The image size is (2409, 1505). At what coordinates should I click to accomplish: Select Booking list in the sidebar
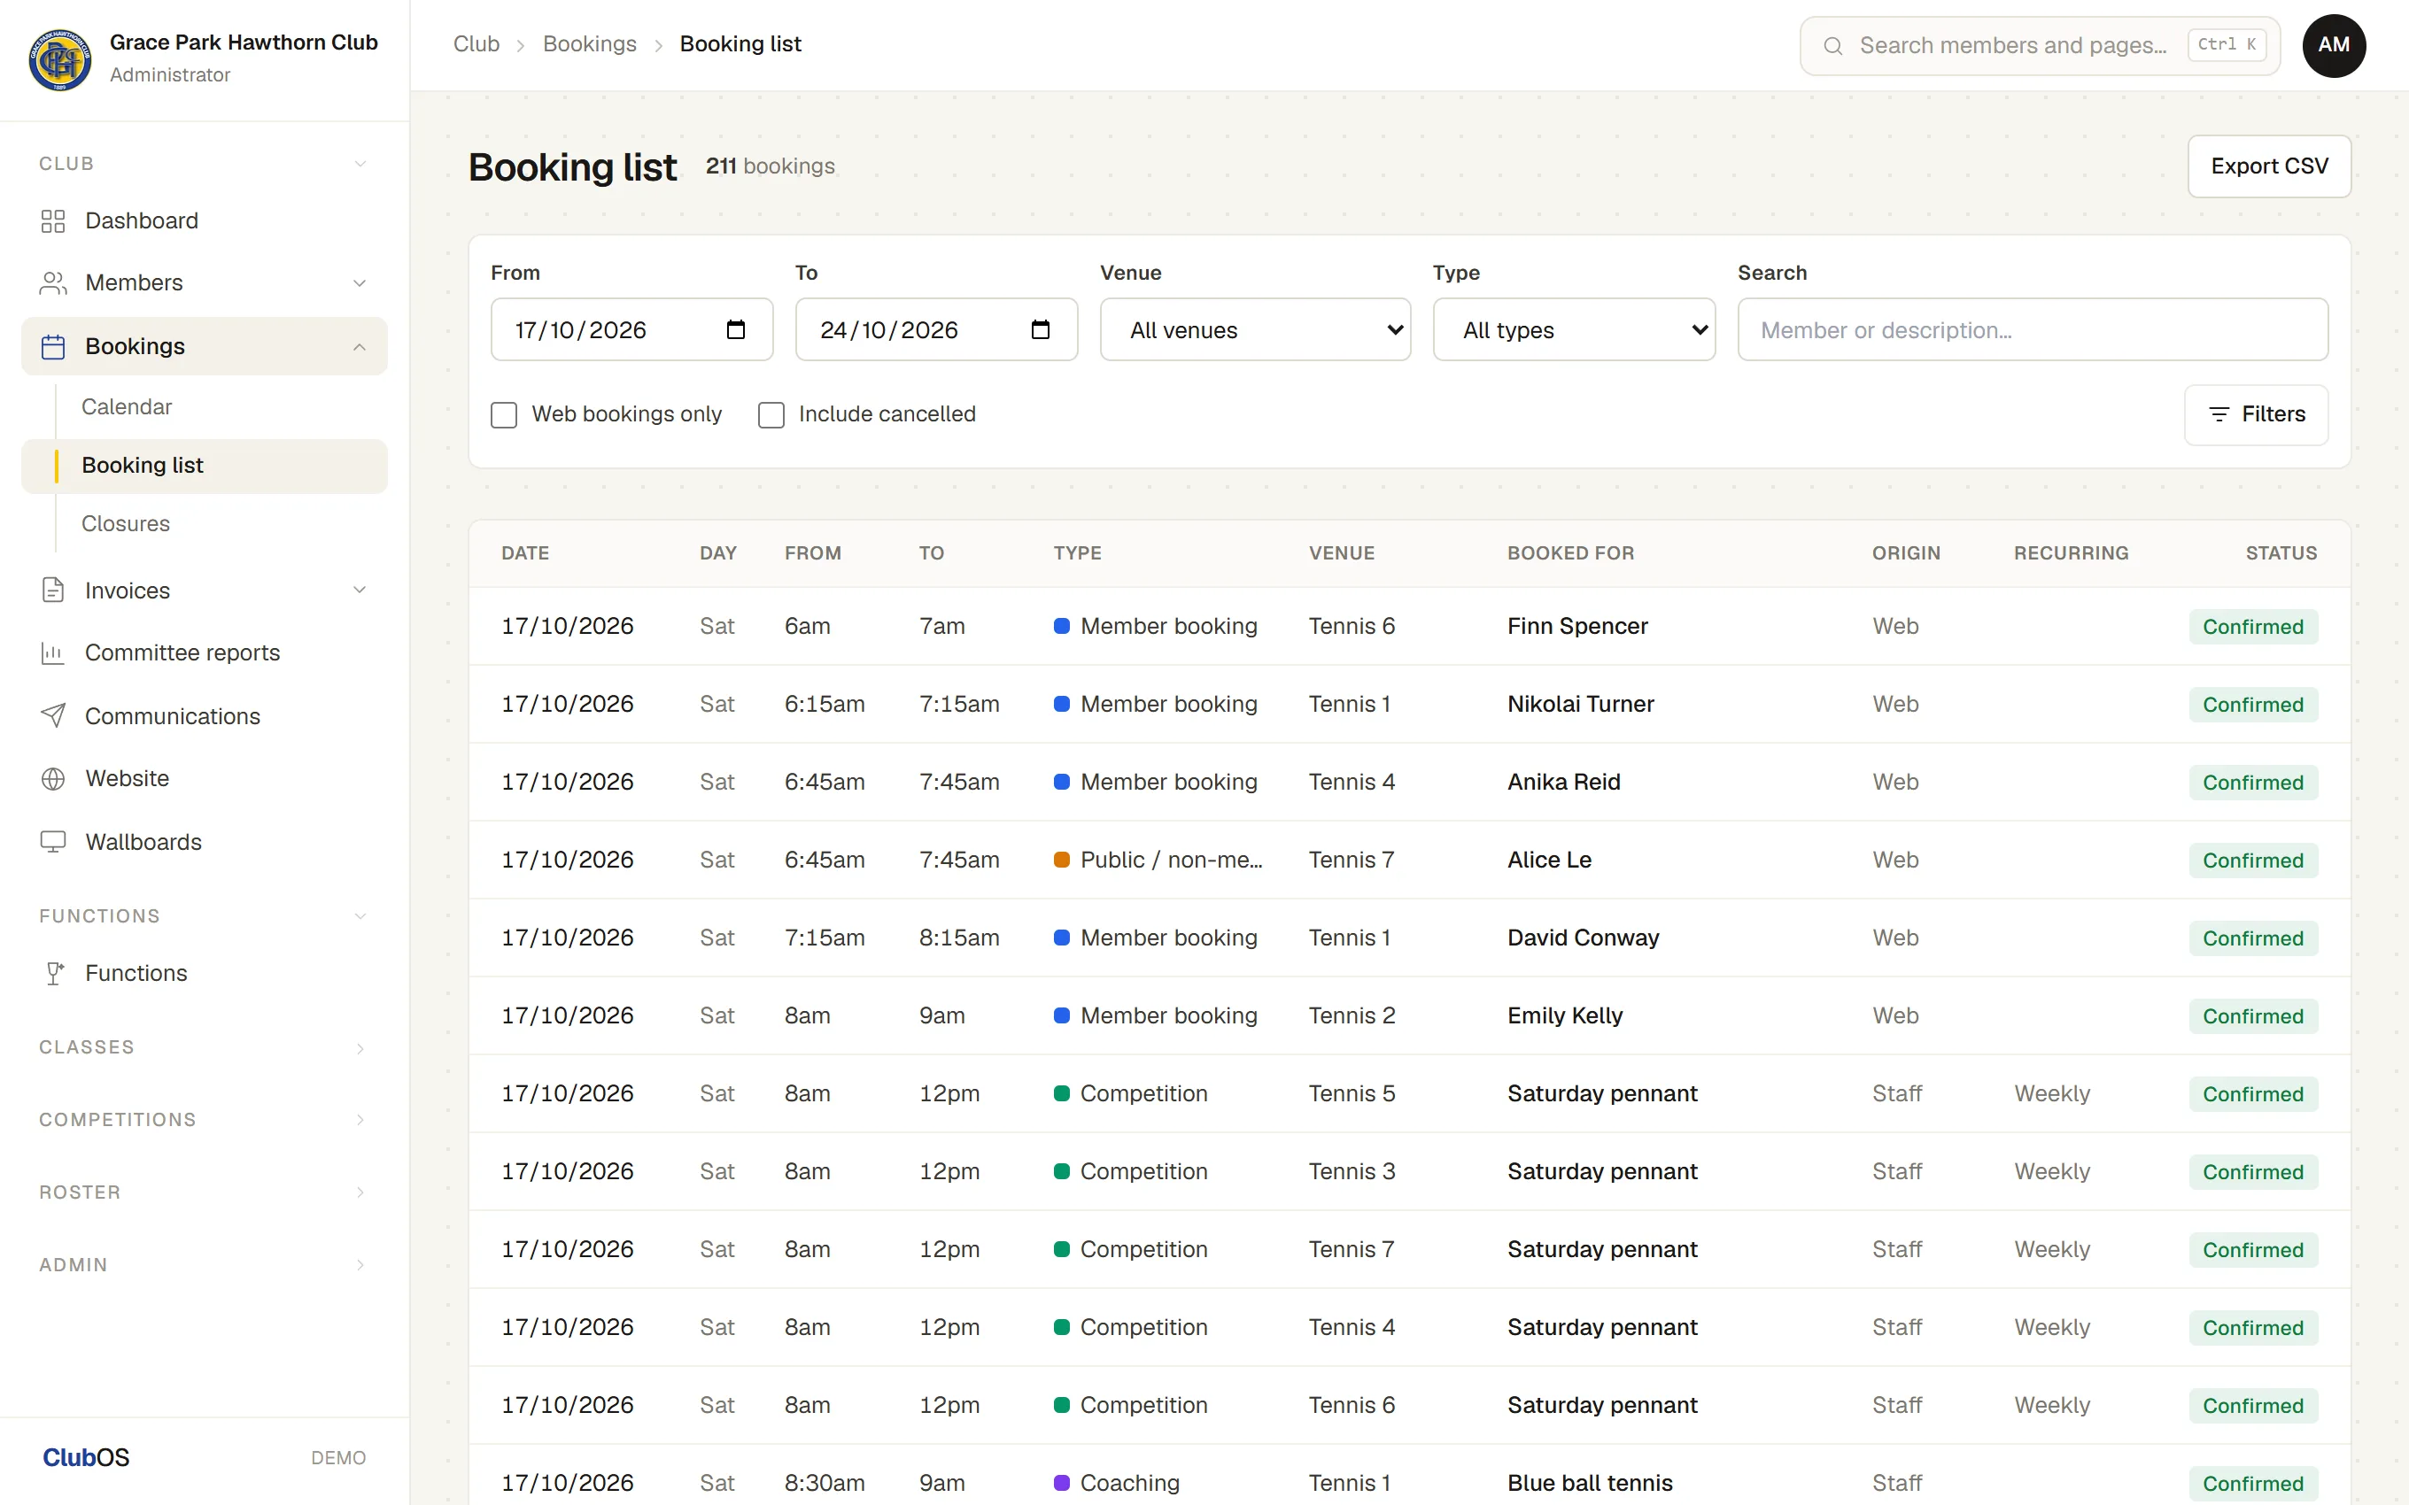(x=204, y=466)
